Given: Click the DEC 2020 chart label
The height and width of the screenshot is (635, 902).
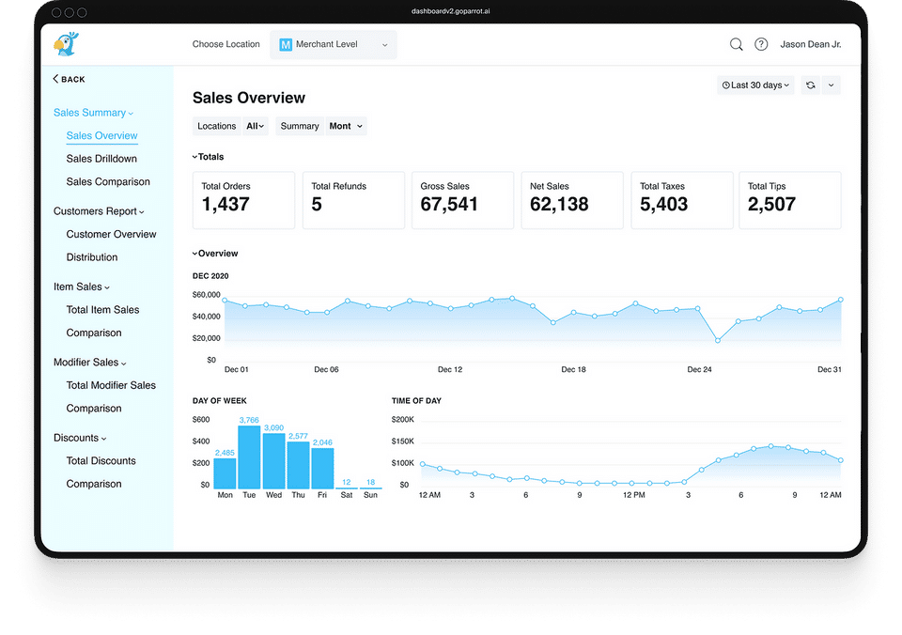Looking at the screenshot, I should pyautogui.click(x=210, y=276).
